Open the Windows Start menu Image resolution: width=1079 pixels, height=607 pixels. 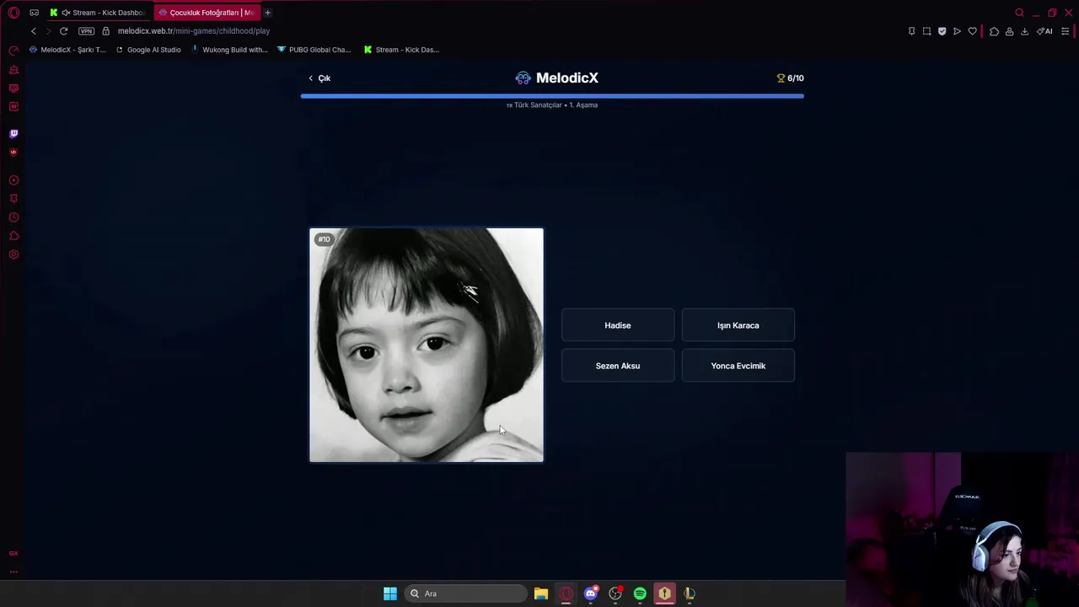tap(390, 594)
